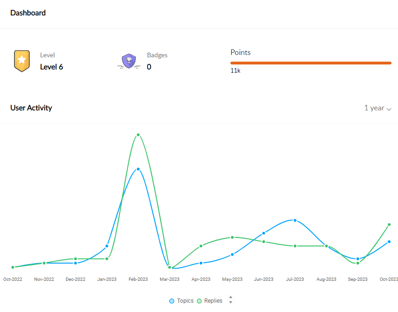The width and height of the screenshot is (398, 312).
Task: Click the 11k points value
Action: (x=235, y=71)
